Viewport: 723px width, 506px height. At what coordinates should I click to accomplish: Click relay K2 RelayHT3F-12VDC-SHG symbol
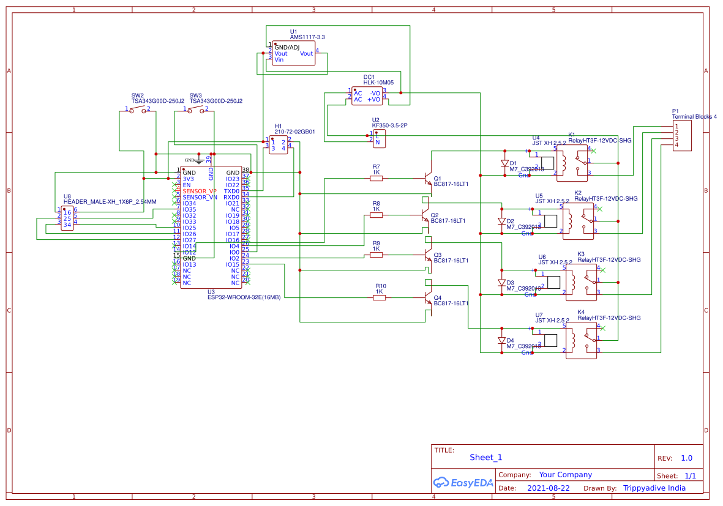(x=579, y=220)
